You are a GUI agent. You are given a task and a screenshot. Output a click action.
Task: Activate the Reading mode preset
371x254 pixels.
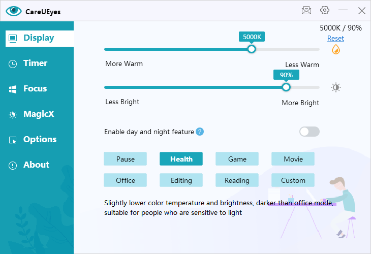237,180
